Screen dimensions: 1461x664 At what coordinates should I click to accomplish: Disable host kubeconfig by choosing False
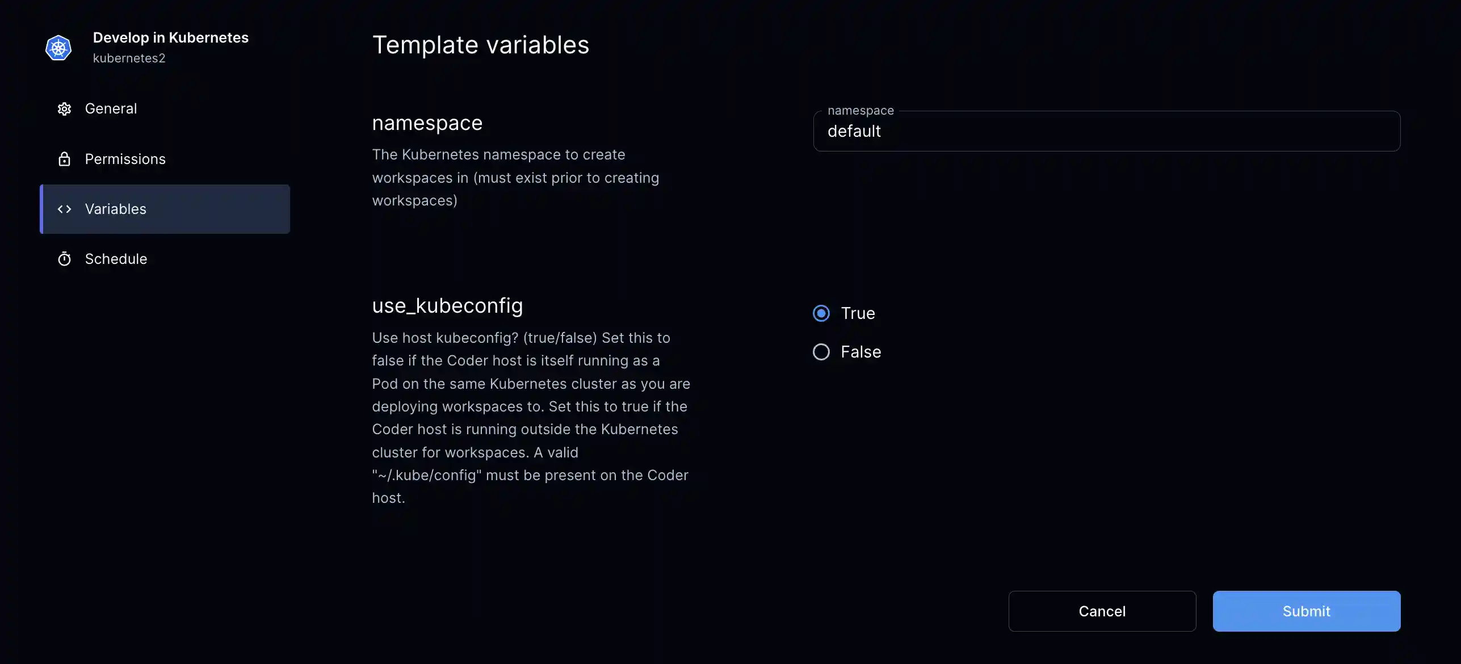(821, 351)
